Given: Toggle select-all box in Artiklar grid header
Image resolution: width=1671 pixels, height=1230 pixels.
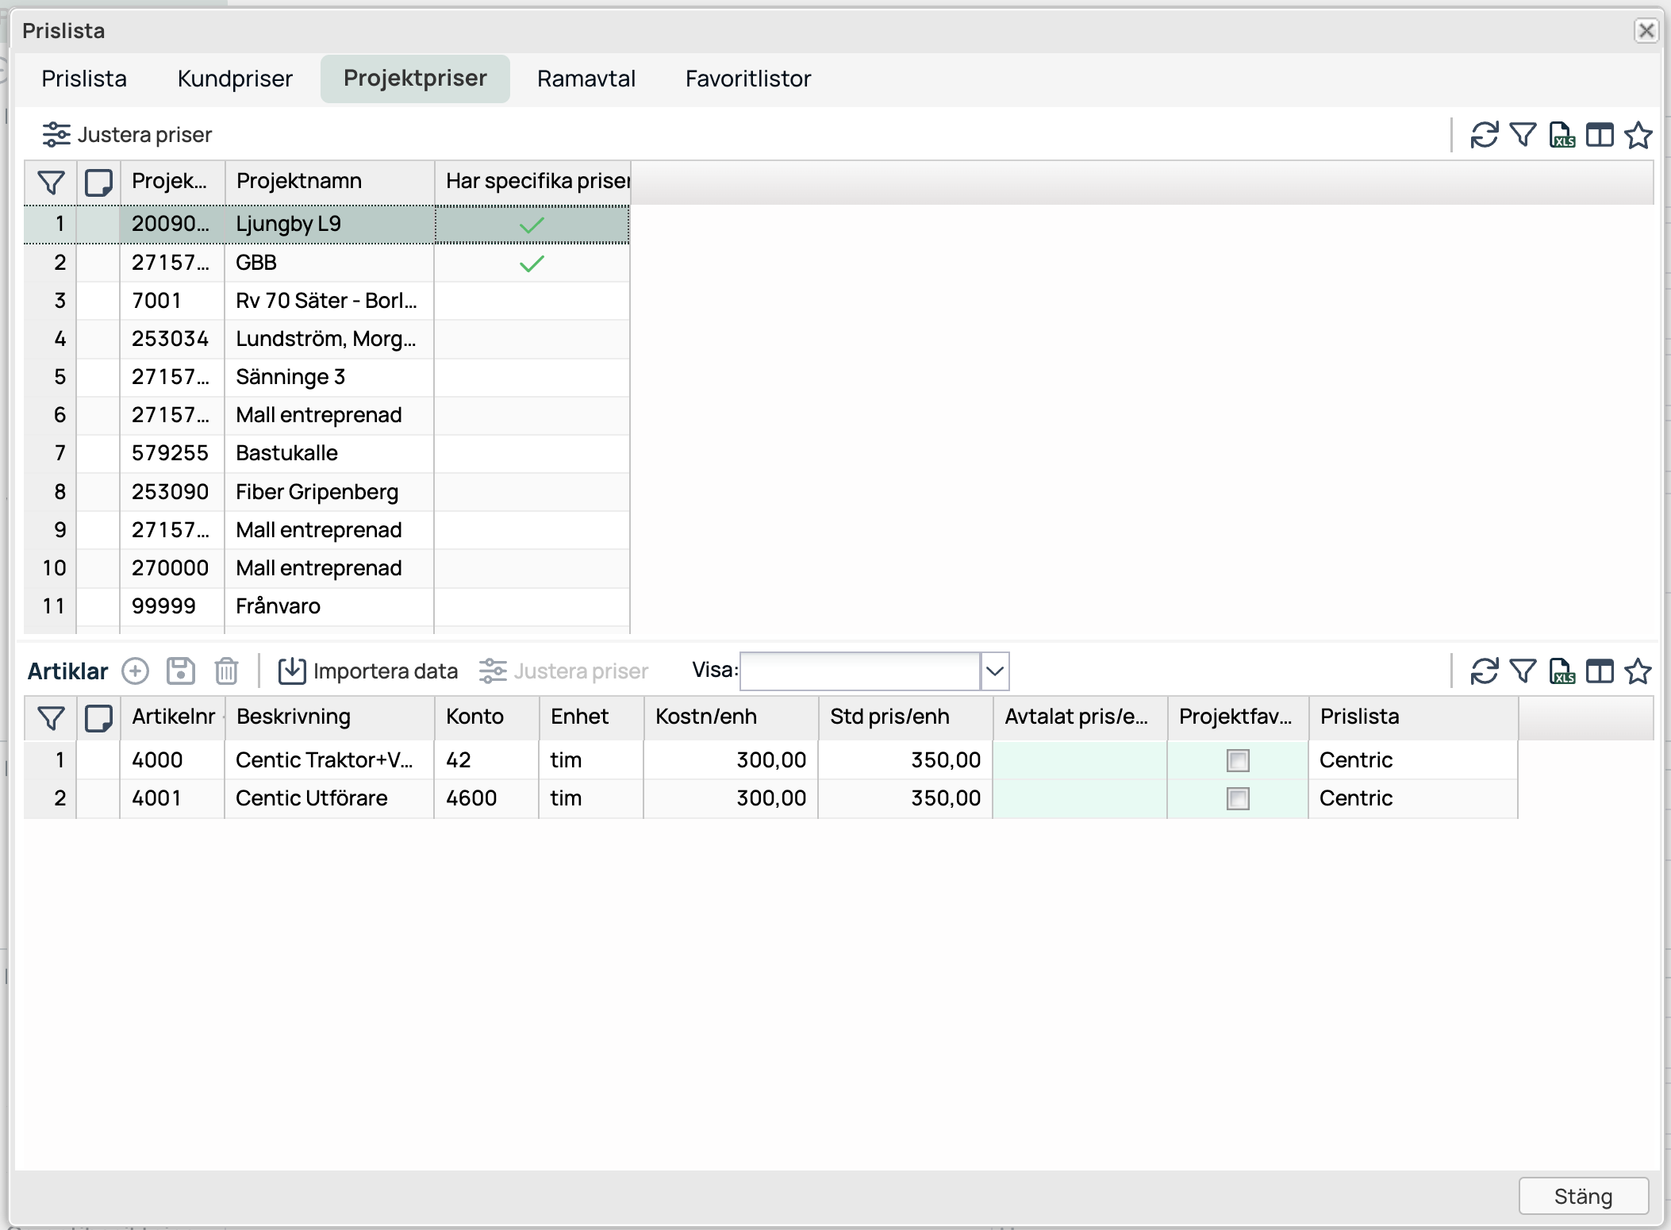Looking at the screenshot, I should pyautogui.click(x=98, y=717).
